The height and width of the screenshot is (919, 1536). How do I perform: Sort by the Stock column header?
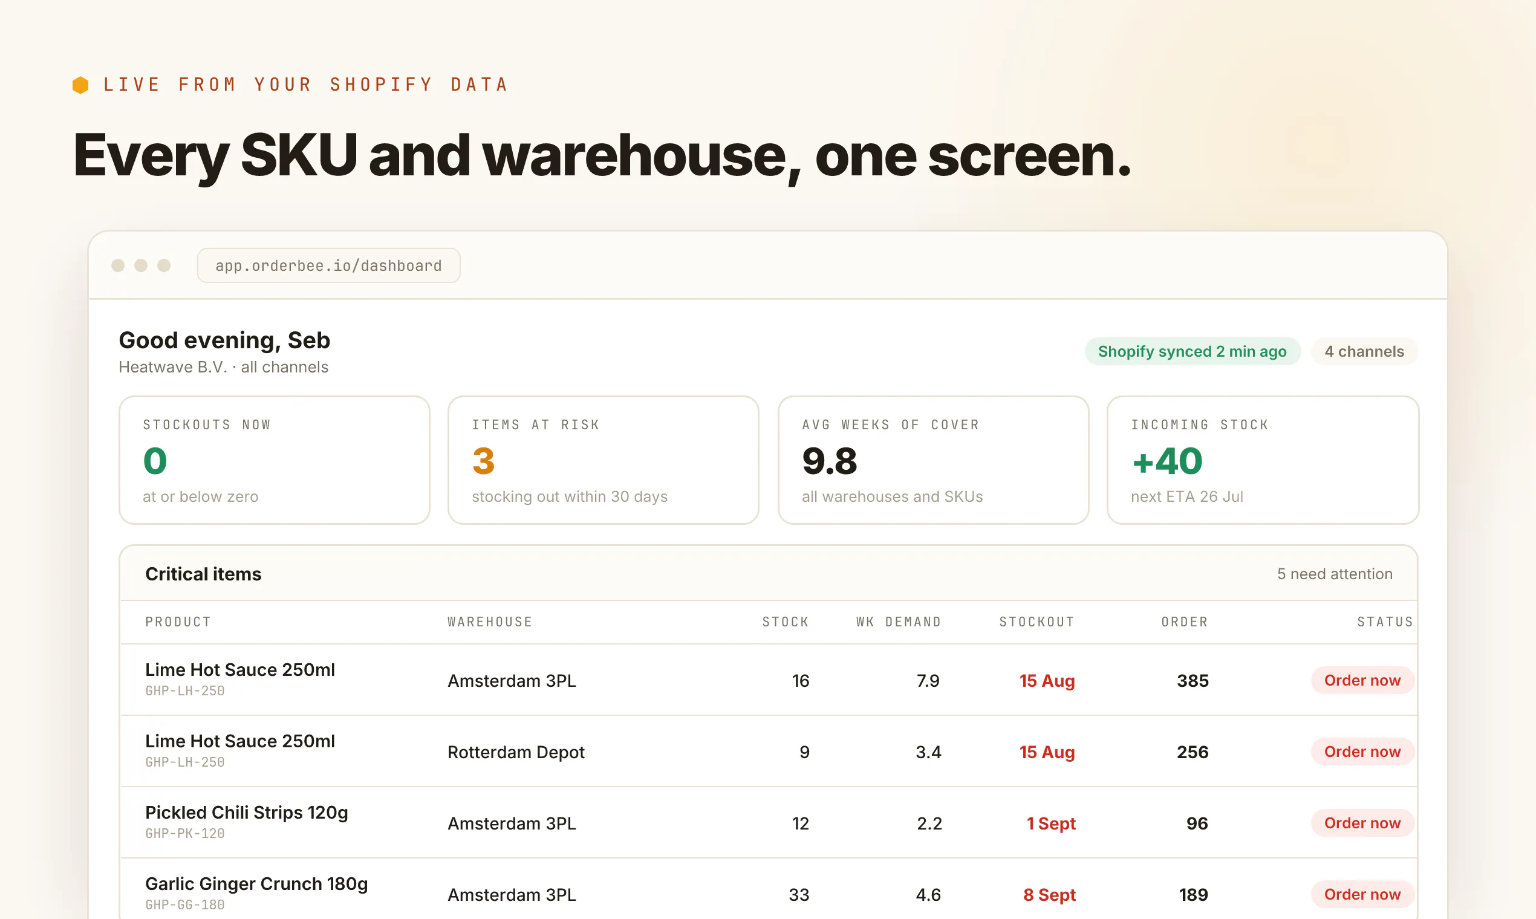[x=786, y=622]
